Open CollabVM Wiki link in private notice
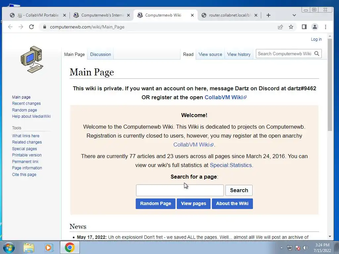This screenshot has height=254, width=339. [225, 98]
